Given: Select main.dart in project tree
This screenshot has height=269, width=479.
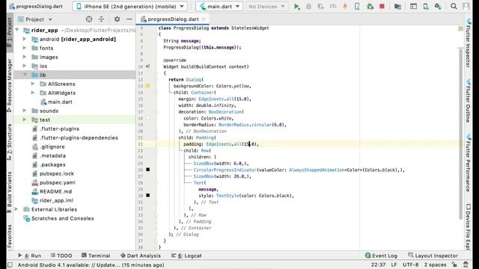Looking at the screenshot, I should (x=60, y=102).
